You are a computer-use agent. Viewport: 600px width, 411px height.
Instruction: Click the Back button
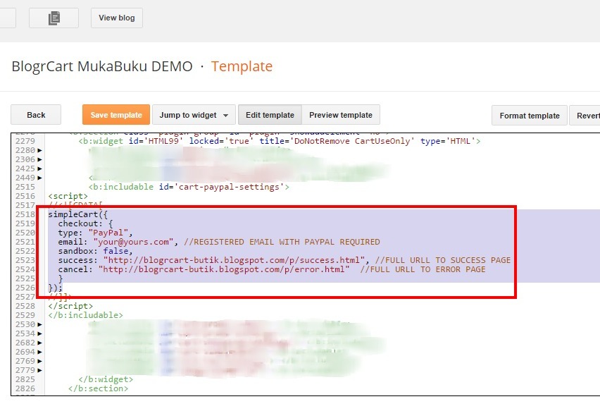(35, 114)
